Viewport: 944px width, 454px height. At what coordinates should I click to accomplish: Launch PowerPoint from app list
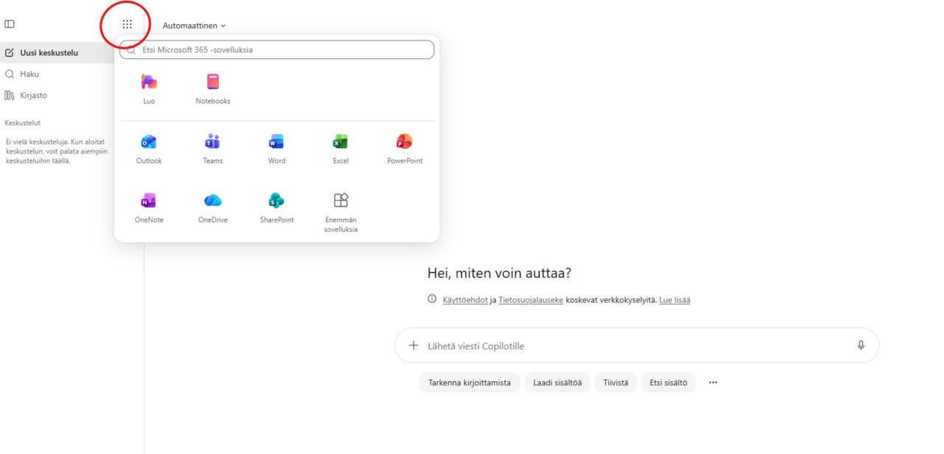[x=405, y=149]
